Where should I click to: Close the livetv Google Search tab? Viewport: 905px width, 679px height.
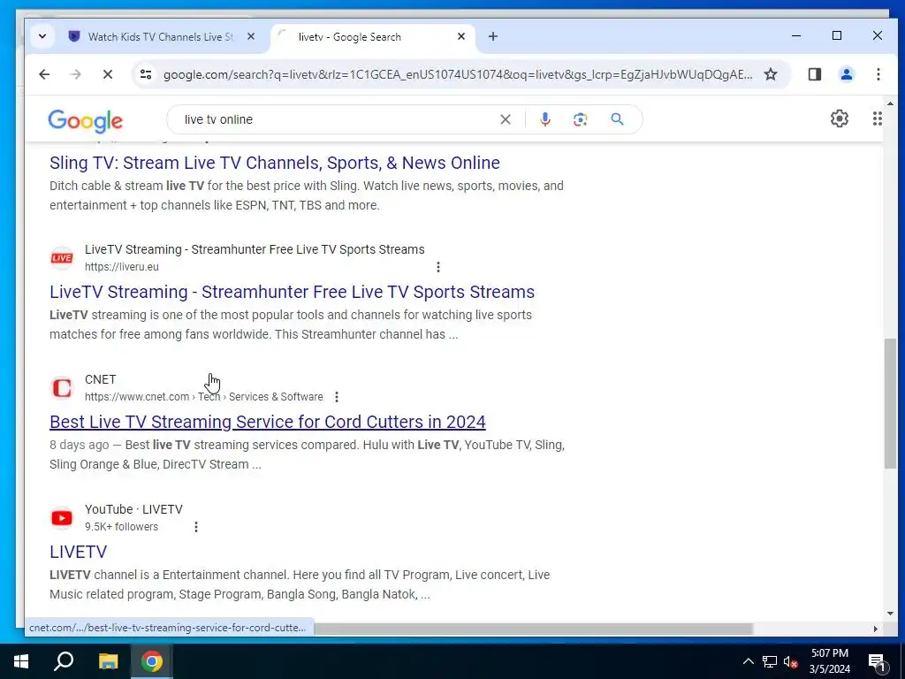click(x=461, y=36)
